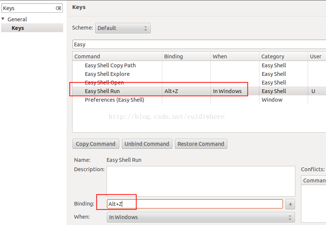Select the Easy Shell Open command
Viewport: 326px width, 225px height.
click(x=104, y=83)
